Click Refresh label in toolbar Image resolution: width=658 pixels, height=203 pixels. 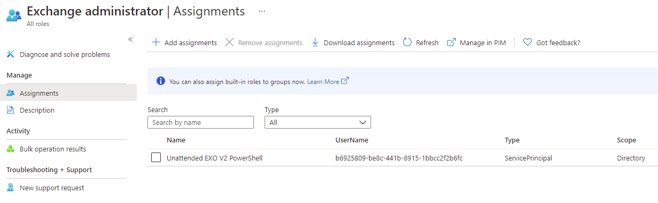click(427, 43)
